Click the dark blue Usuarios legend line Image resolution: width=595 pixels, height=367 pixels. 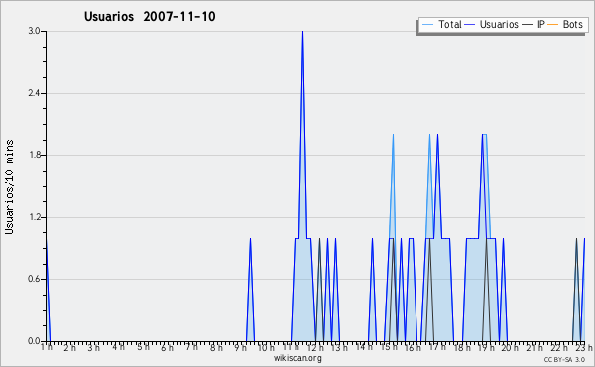pos(470,25)
